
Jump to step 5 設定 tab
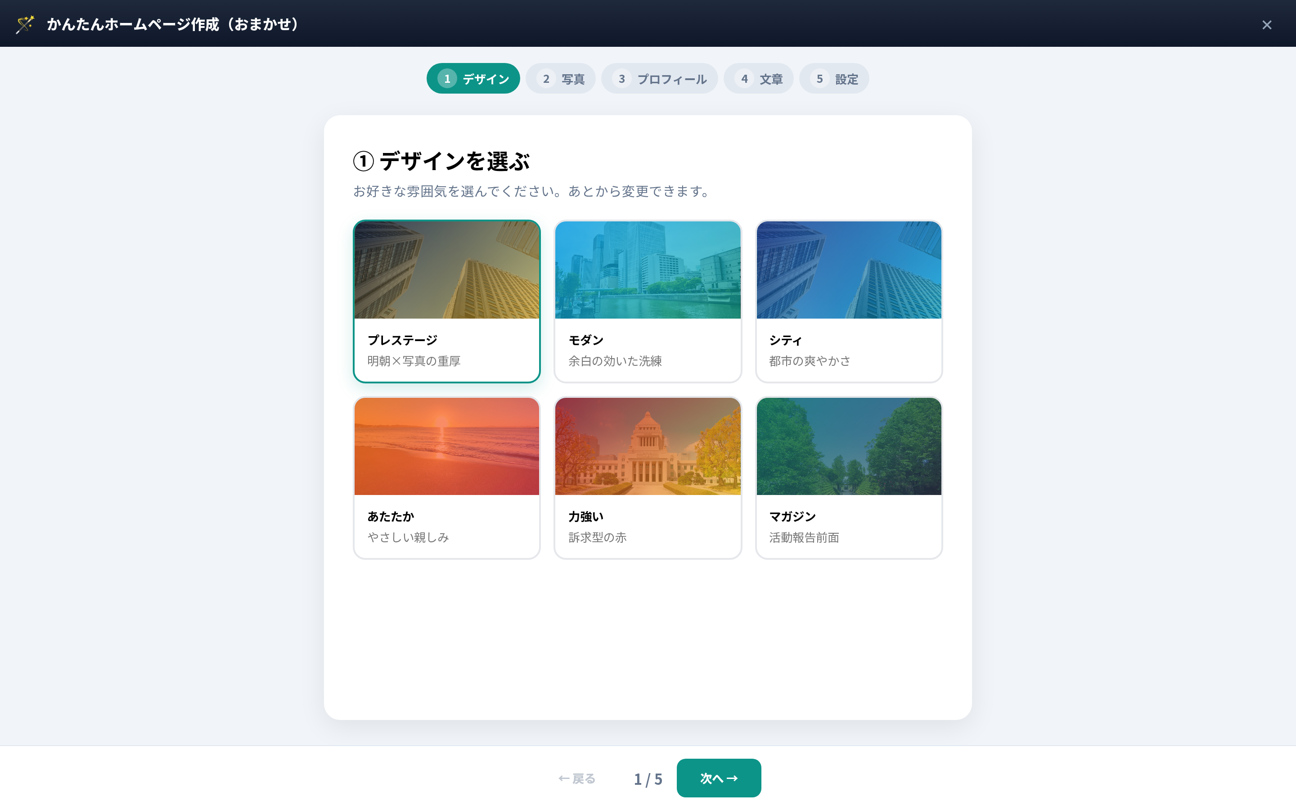click(834, 79)
